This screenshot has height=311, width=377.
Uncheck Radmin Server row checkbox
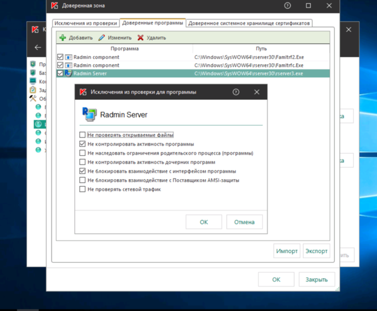60,74
